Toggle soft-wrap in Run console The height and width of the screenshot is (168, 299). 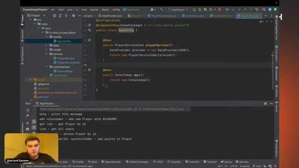[34, 121]
